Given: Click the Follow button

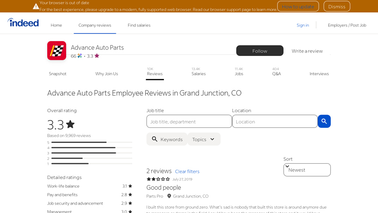Looking at the screenshot, I should pos(259,51).
